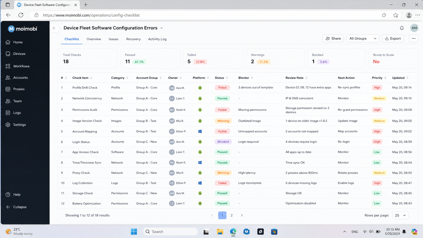Viewport: 423px width, 238px height.
Task: Go to the next results page arrow
Action: 242,215
